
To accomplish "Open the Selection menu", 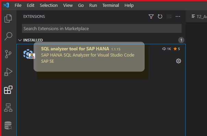I will 49,5.
